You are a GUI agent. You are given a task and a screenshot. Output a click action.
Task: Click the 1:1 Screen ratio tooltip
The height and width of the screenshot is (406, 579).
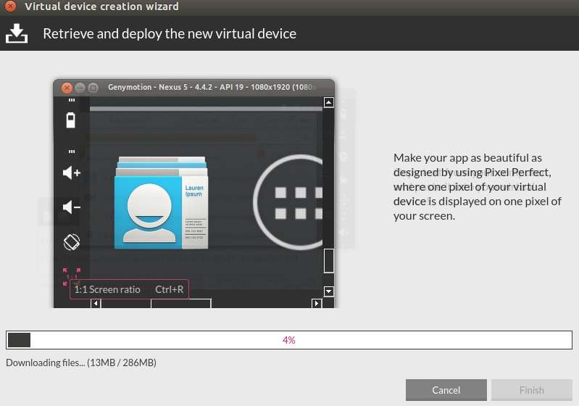[129, 289]
